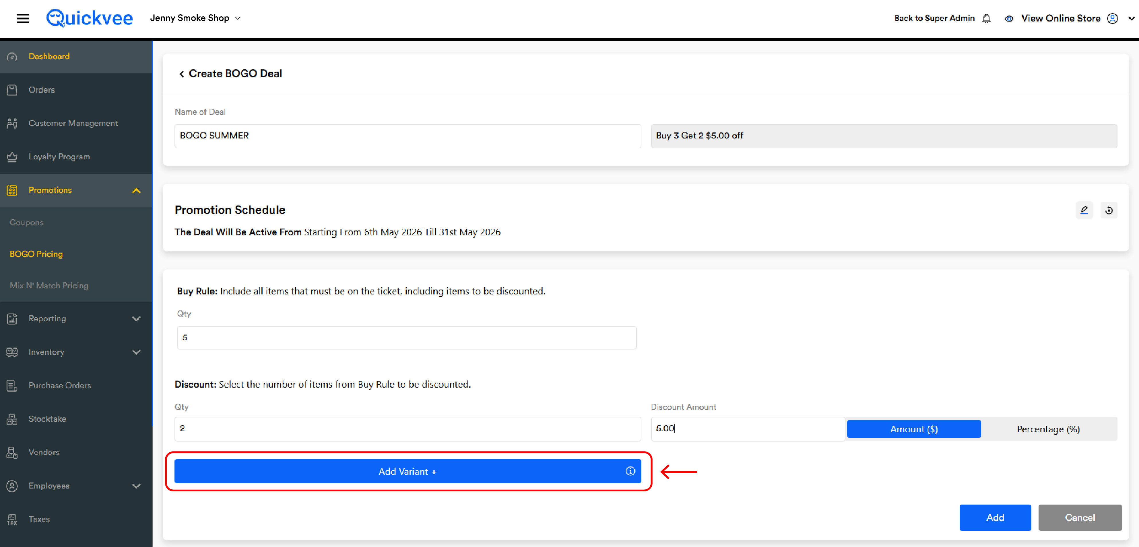Click the eye icon beside View Online Store
The width and height of the screenshot is (1139, 547).
tap(1009, 19)
